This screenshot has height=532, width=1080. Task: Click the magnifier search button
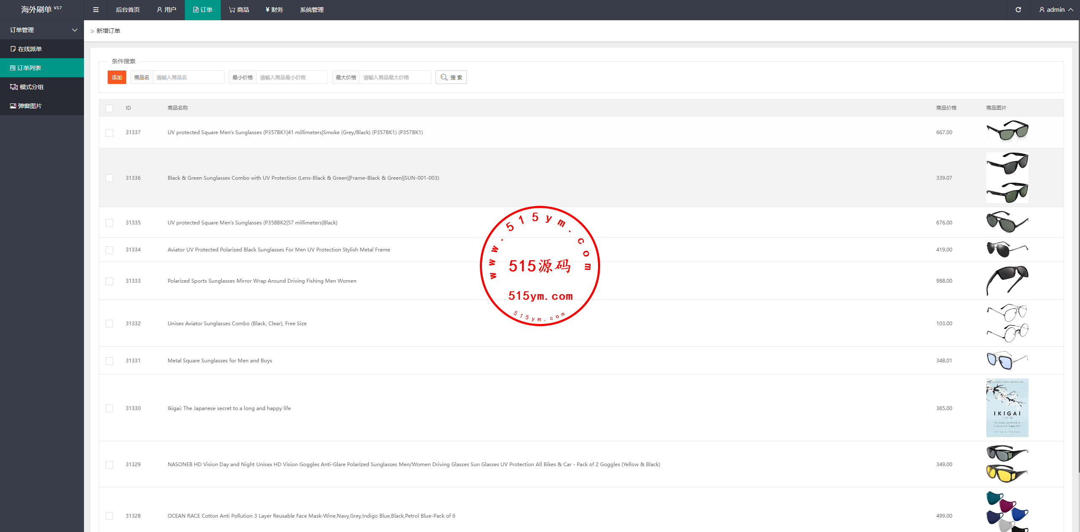(x=451, y=77)
